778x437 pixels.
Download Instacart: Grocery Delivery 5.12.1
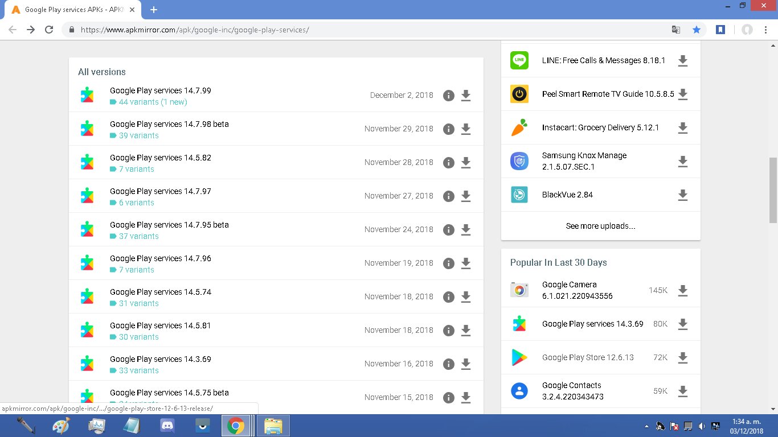click(x=682, y=128)
